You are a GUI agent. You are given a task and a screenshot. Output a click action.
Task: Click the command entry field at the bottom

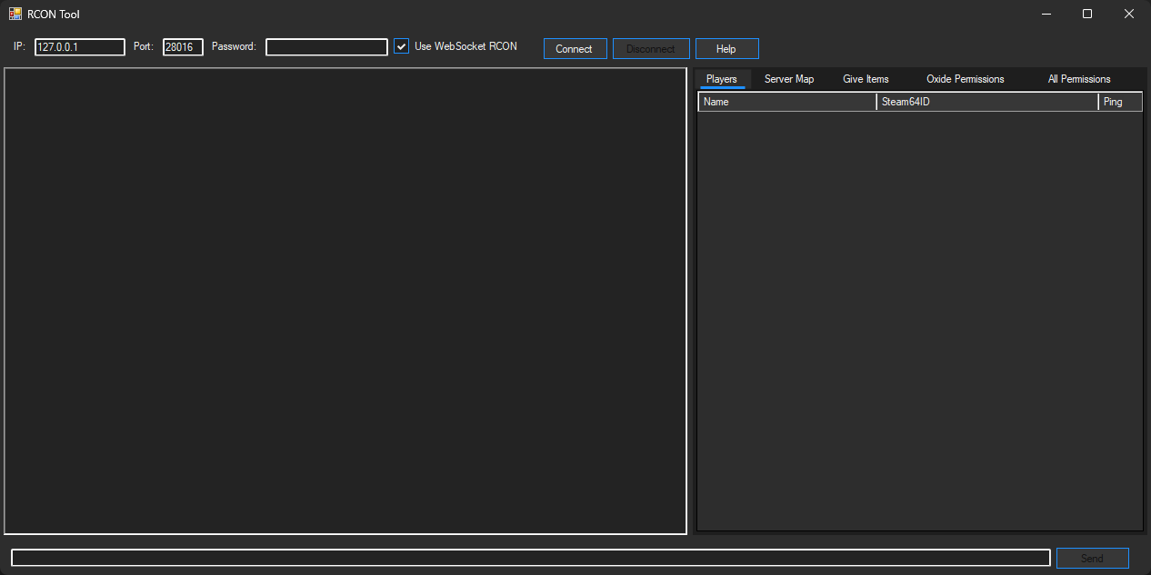[529, 557]
